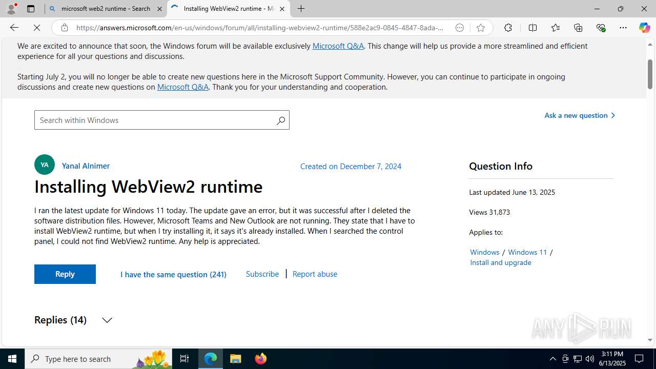Open the Install and upgrade link
The height and width of the screenshot is (369, 656).
501,262
